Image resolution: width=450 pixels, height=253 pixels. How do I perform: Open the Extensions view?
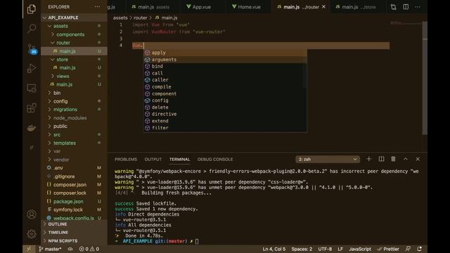point(32,108)
